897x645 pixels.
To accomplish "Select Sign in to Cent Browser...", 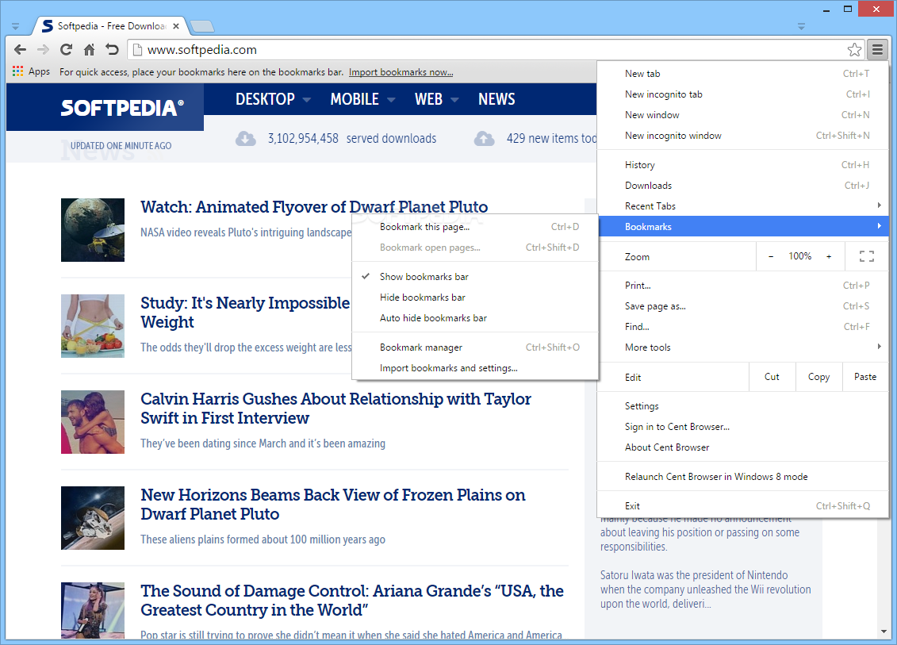I will (742, 426).
